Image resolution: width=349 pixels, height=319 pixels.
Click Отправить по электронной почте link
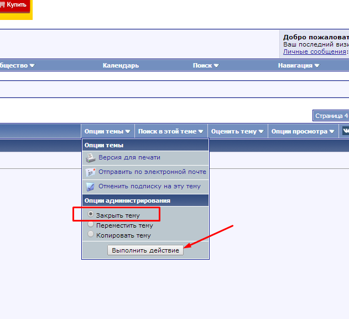153,172
